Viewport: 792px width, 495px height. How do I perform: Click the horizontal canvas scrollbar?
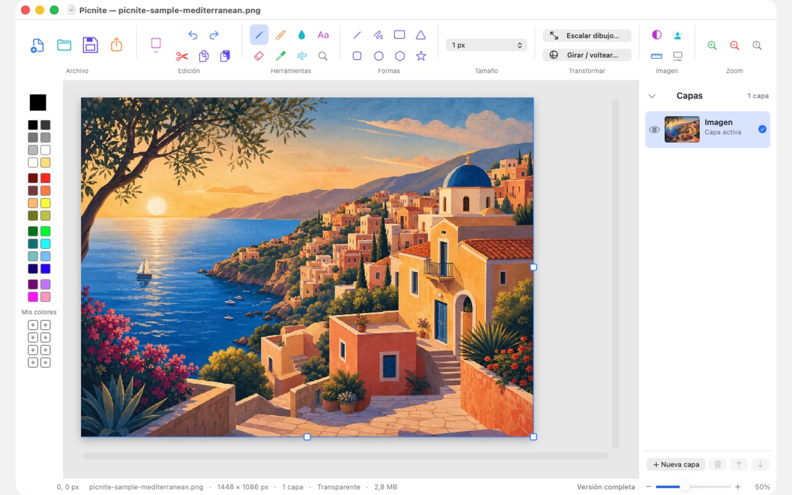(x=345, y=456)
